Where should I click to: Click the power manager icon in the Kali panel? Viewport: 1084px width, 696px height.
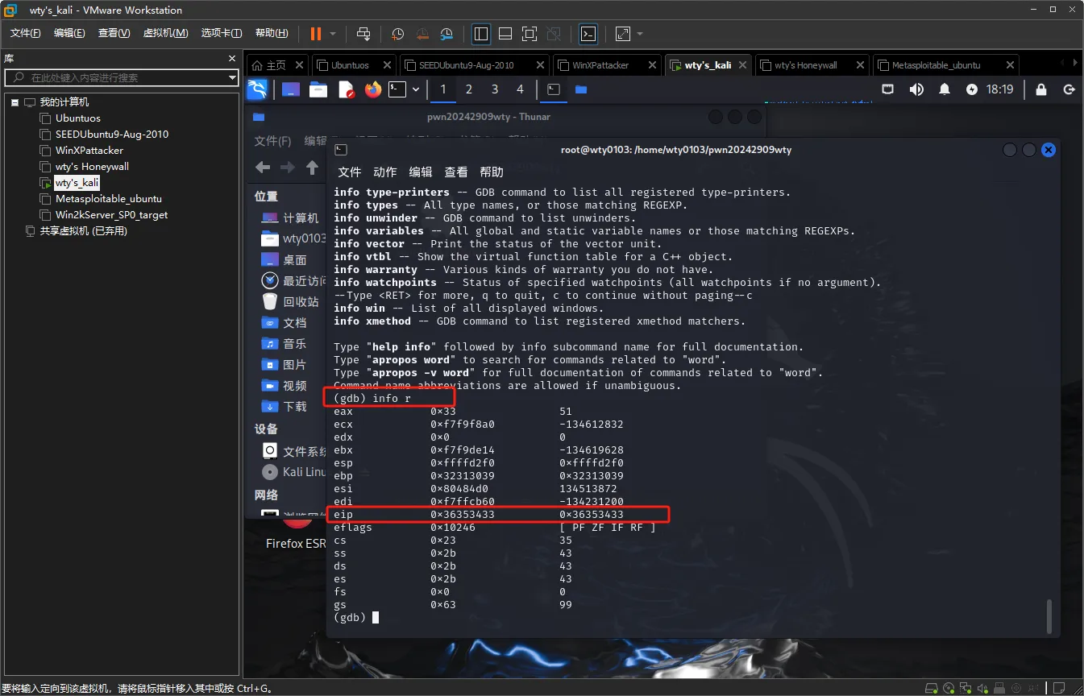tap(972, 89)
